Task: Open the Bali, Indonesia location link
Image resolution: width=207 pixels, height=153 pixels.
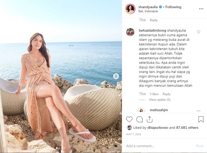Action: point(148,11)
